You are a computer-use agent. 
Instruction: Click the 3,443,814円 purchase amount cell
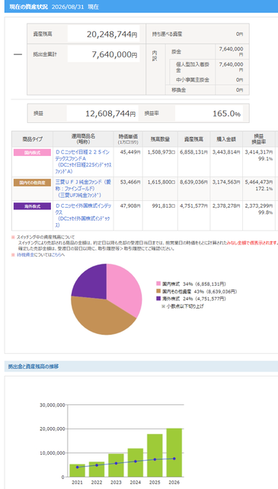click(x=226, y=152)
